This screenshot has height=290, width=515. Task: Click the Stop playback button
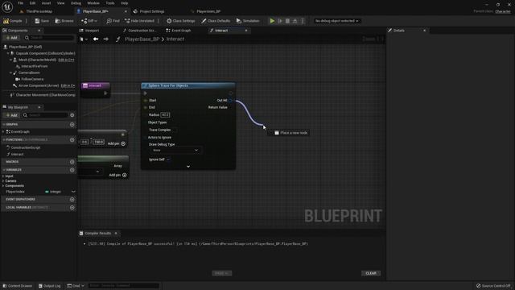(x=287, y=21)
